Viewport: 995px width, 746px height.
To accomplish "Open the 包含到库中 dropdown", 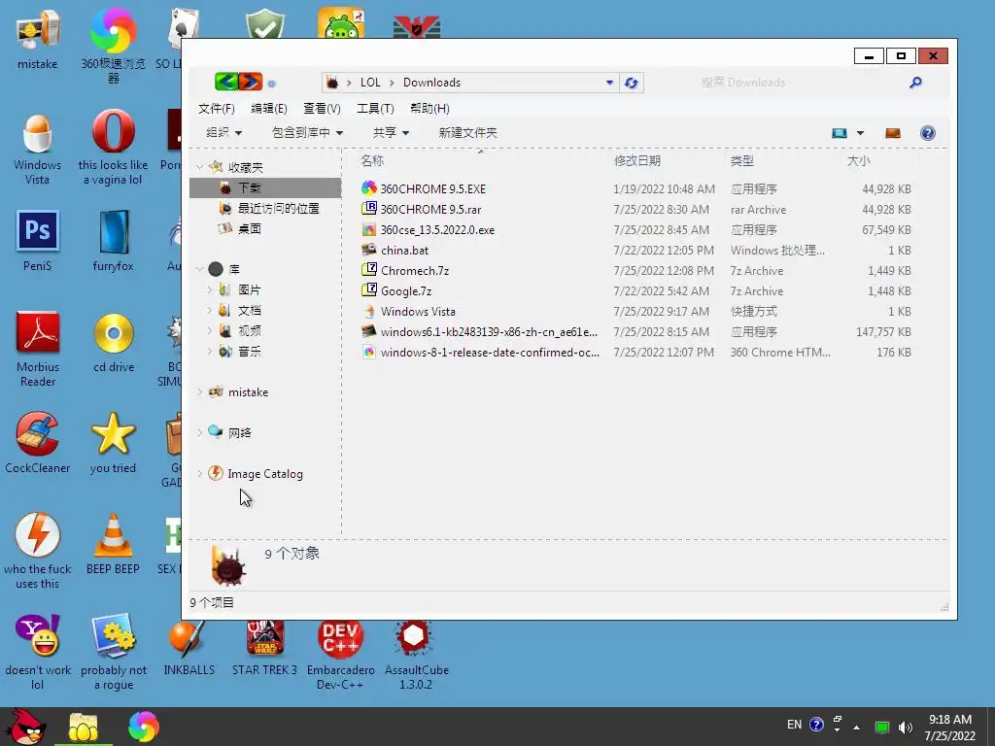I will coord(307,132).
